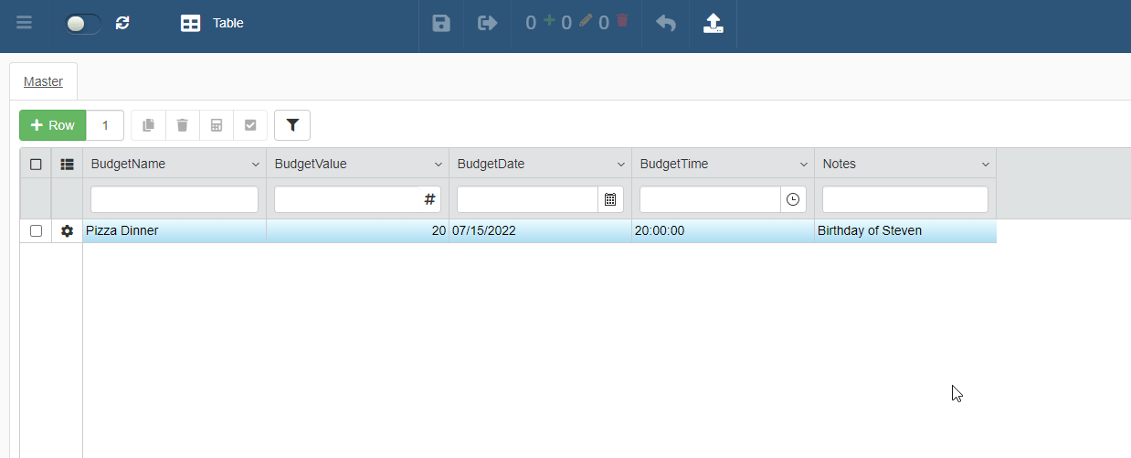Click the refresh arrows icon
This screenshot has width=1131, height=458.
[x=122, y=23]
